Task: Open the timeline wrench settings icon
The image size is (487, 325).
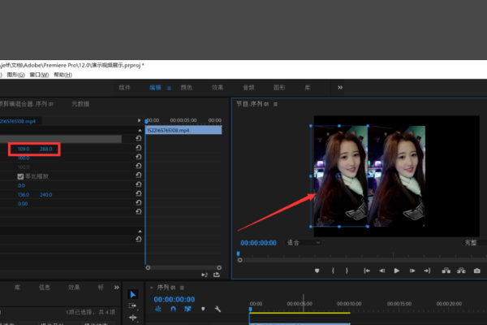Action: click(x=218, y=309)
